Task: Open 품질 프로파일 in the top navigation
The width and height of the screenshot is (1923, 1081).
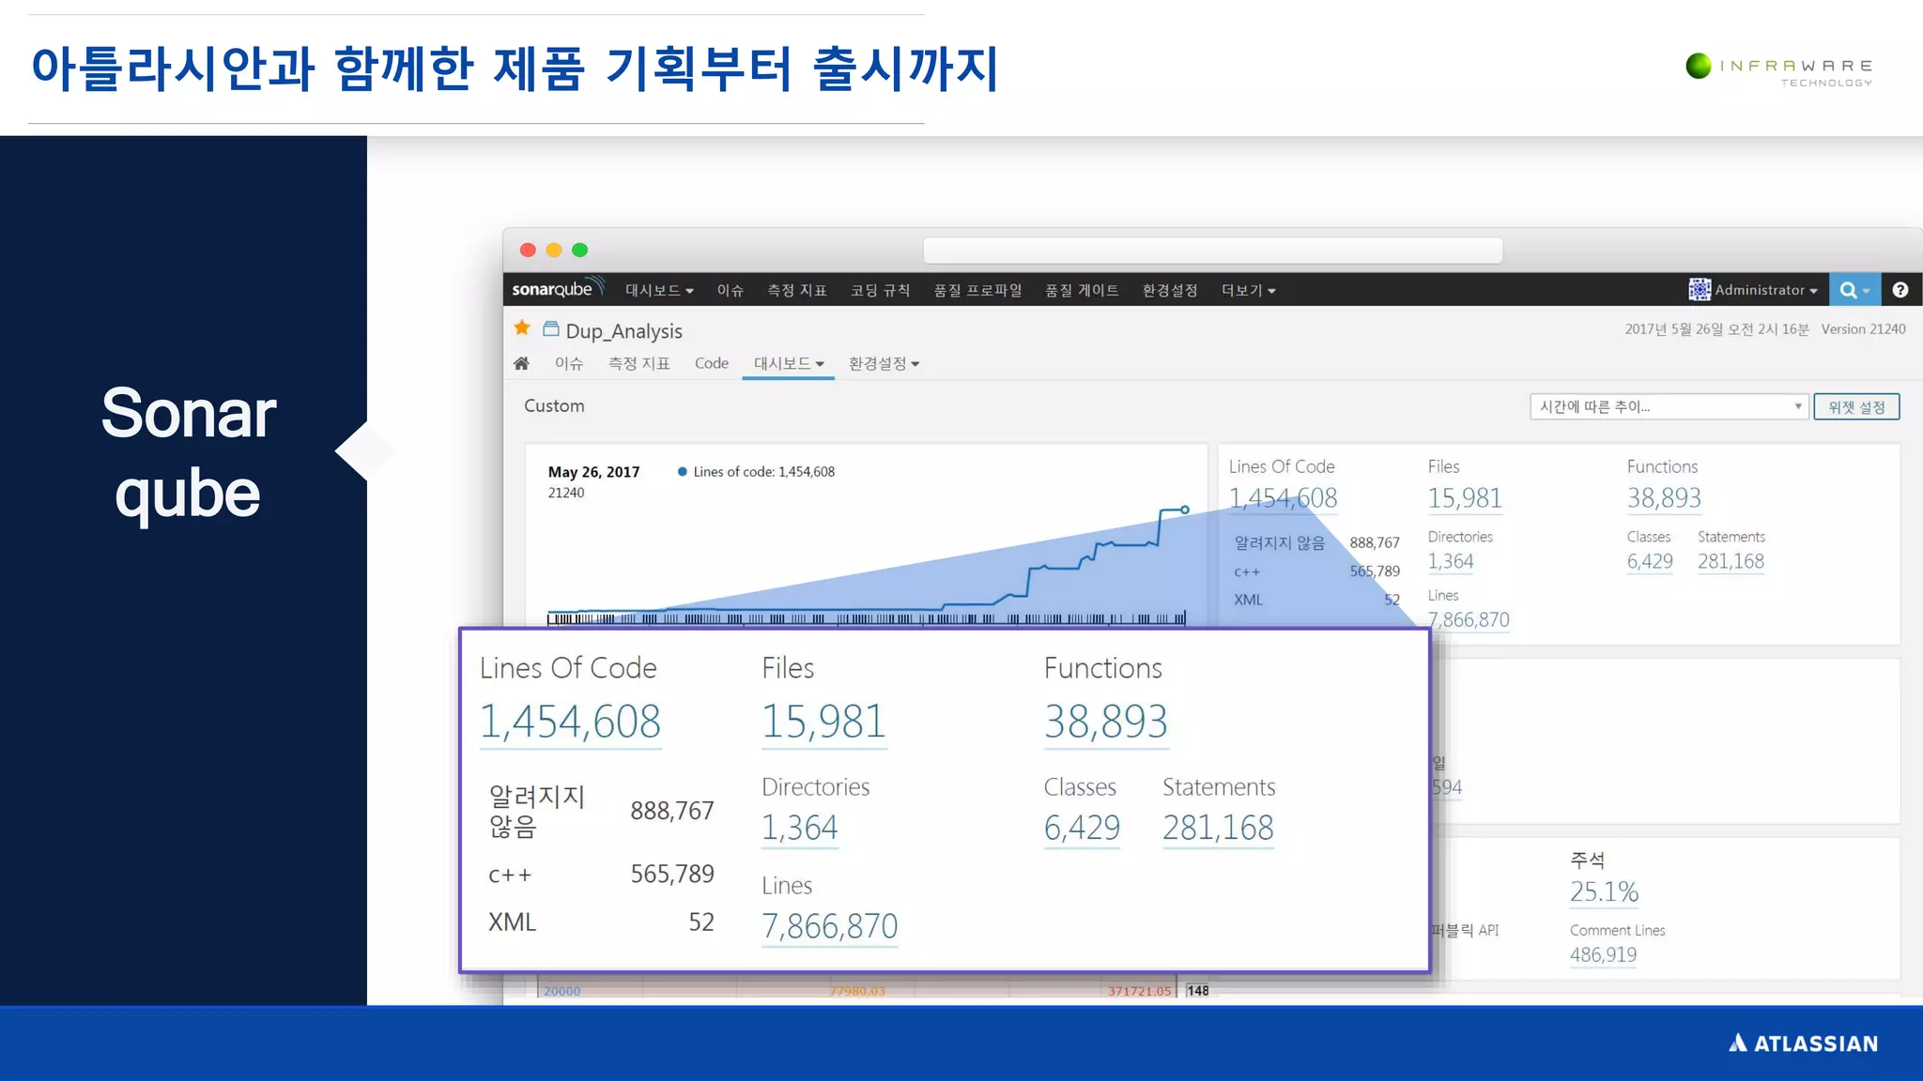Action: (x=977, y=291)
